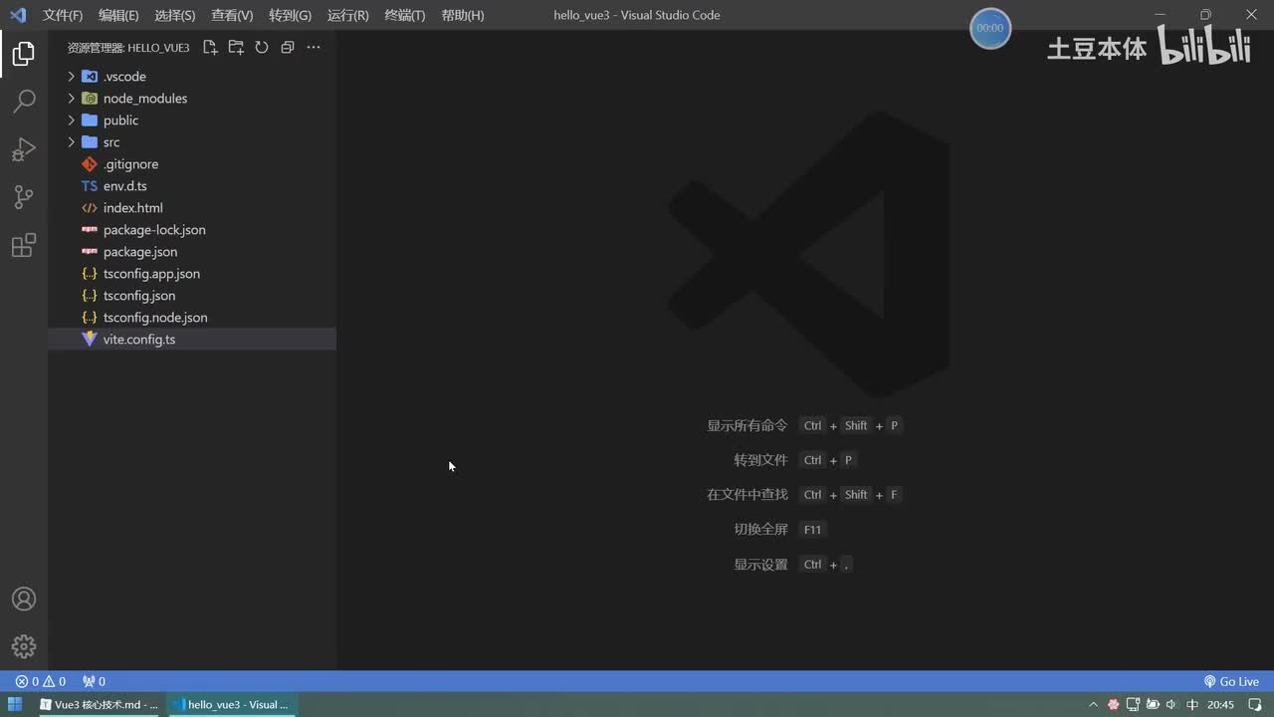Image resolution: width=1274 pixels, height=717 pixels.
Task: Select the vite.config.ts file
Action: coord(192,340)
